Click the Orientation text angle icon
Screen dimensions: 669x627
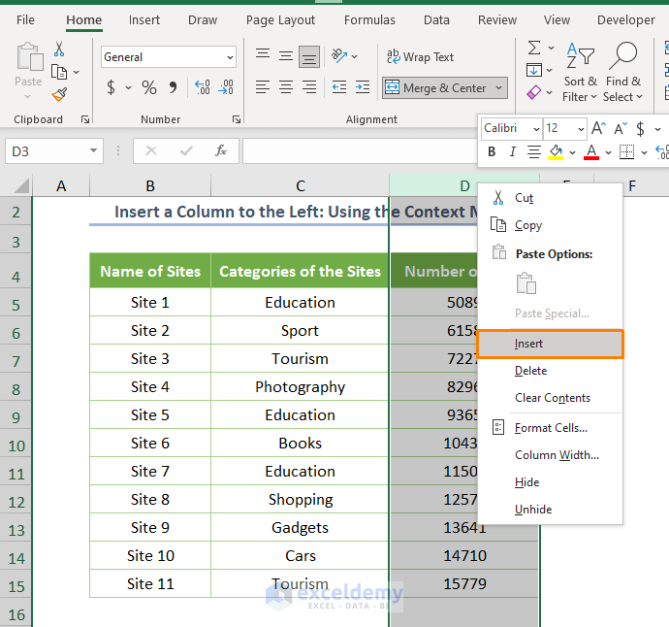pos(338,56)
